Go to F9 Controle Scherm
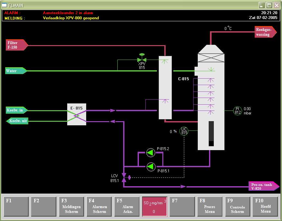This screenshot has width=282, height=221. (238, 207)
